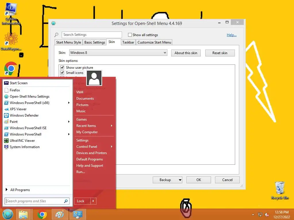
Task: Click search magnifier in start menu
Action: (x=66, y=201)
